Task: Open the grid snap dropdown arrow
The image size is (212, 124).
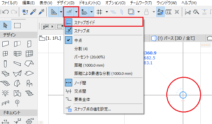Action: point(107,12)
